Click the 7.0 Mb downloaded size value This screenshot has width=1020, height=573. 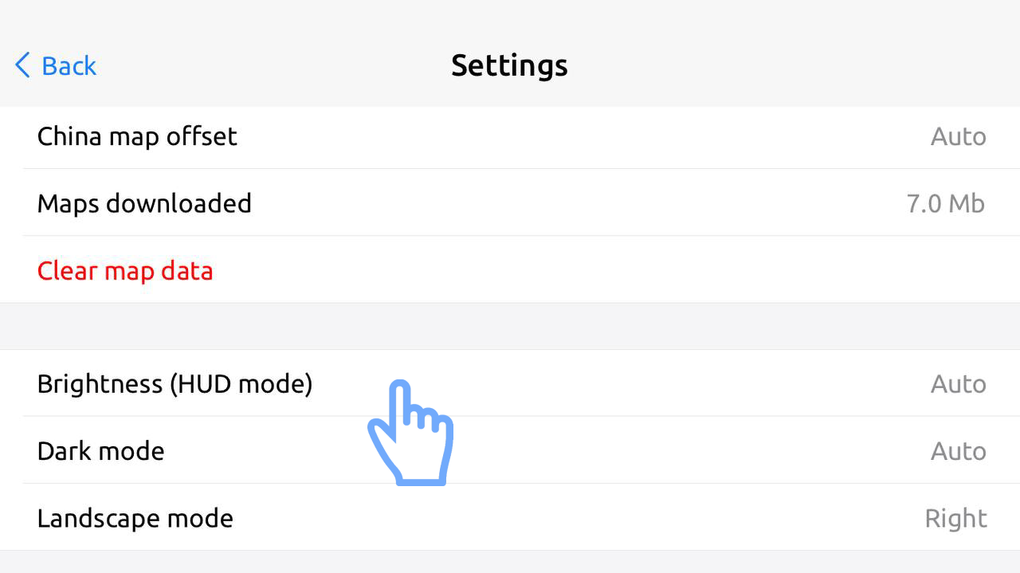[x=945, y=204]
